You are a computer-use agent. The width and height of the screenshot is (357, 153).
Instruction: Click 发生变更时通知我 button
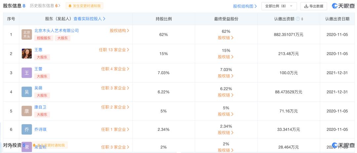click(x=85, y=6)
